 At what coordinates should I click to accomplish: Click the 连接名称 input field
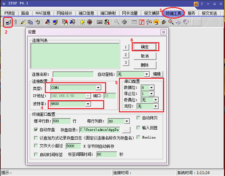(x=73, y=74)
